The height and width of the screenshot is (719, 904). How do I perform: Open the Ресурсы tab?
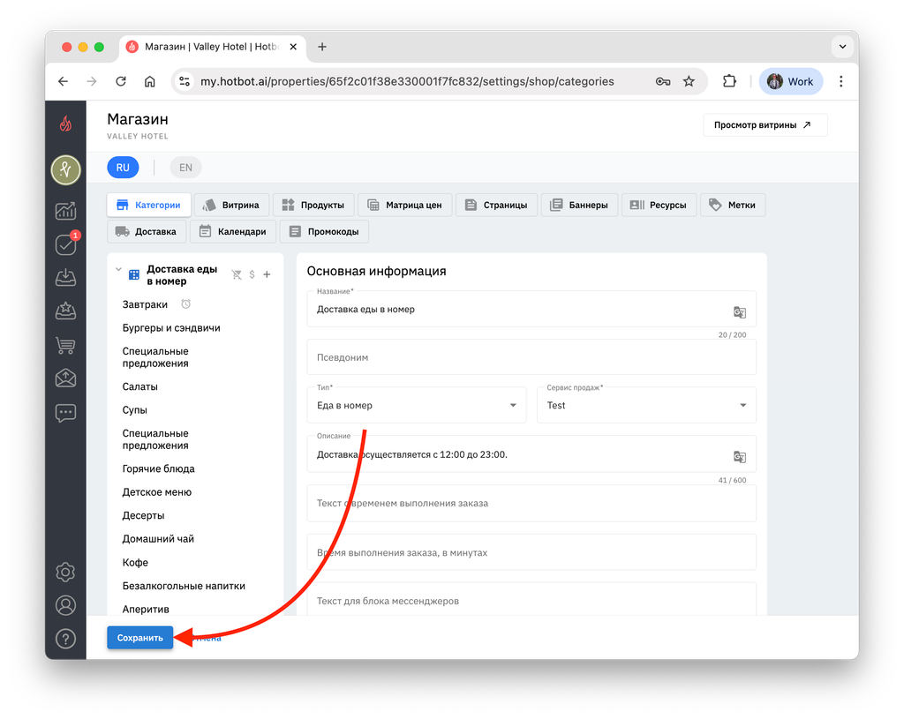click(659, 205)
